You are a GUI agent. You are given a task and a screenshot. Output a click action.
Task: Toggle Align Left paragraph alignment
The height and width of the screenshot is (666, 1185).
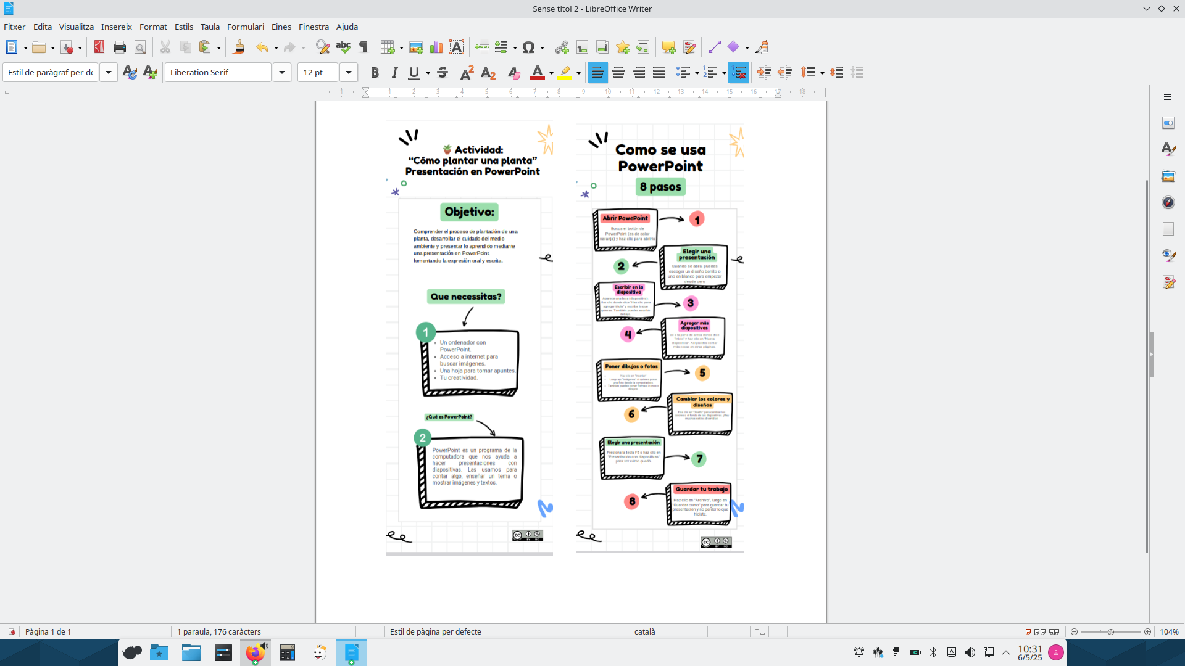[597, 73]
